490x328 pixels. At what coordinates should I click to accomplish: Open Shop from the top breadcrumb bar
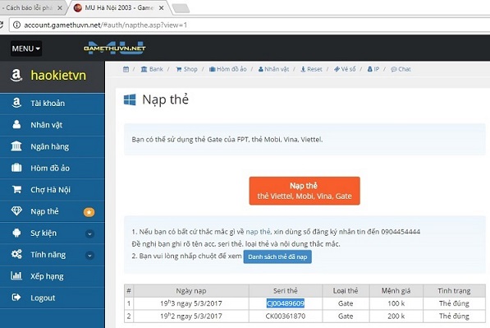click(186, 69)
